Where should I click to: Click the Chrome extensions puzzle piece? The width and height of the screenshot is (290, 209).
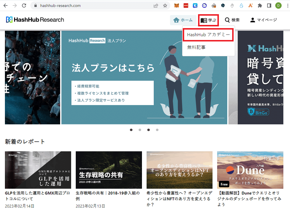pyautogui.click(x=260, y=5)
